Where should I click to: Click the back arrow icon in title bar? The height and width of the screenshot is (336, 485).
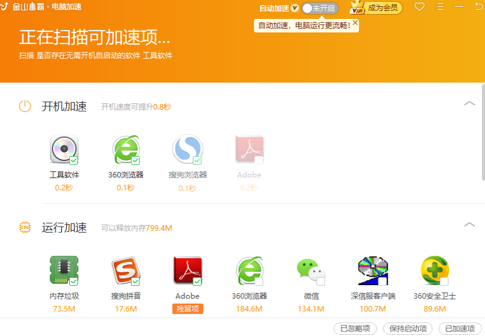coord(479,6)
